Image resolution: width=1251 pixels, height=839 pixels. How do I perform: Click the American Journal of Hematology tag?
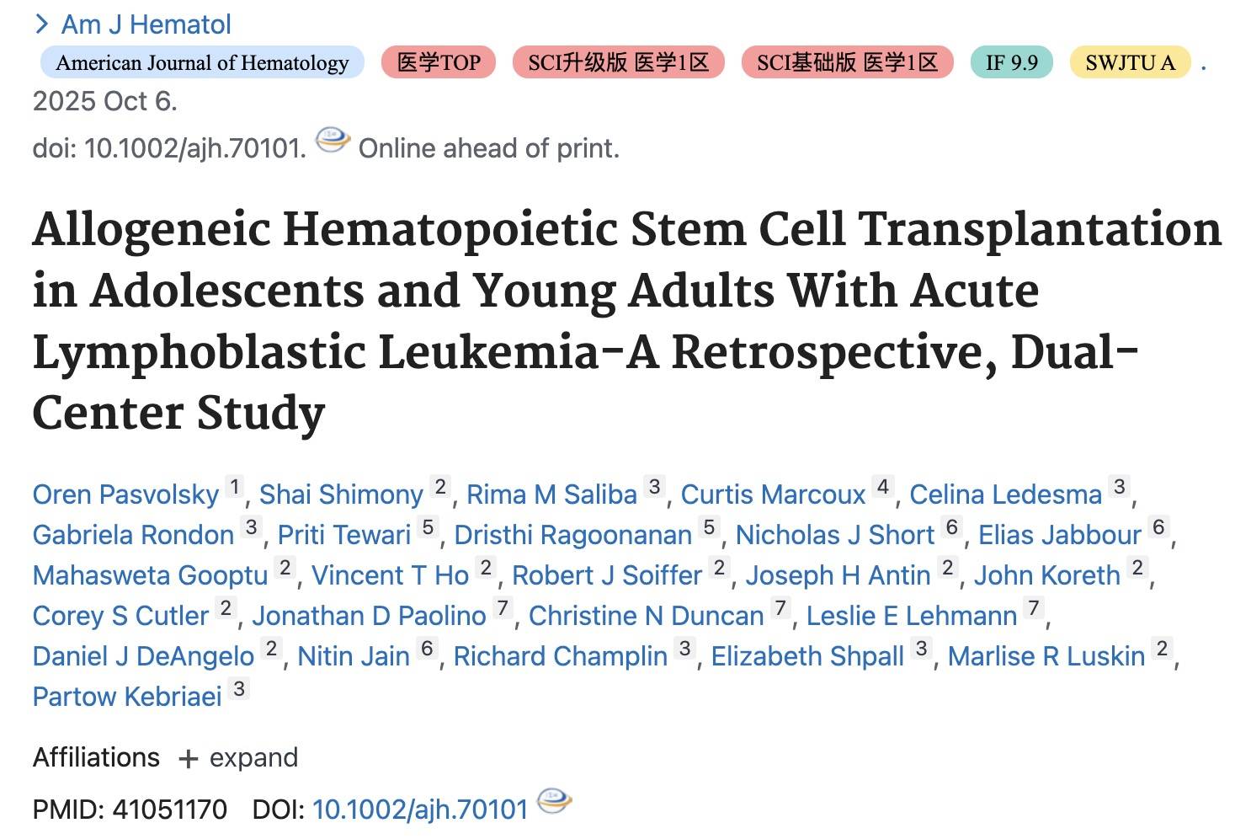click(x=202, y=63)
